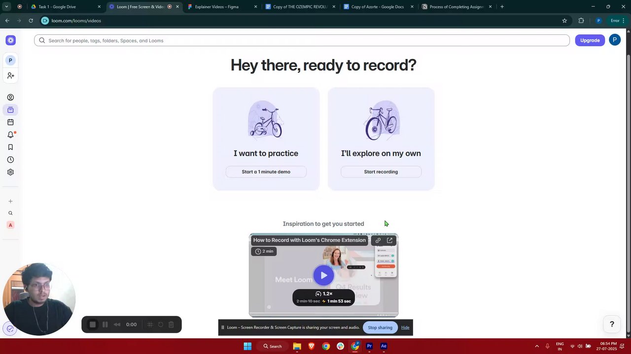Bookmark this page with star icon
This screenshot has width=631, height=354.
point(564,21)
